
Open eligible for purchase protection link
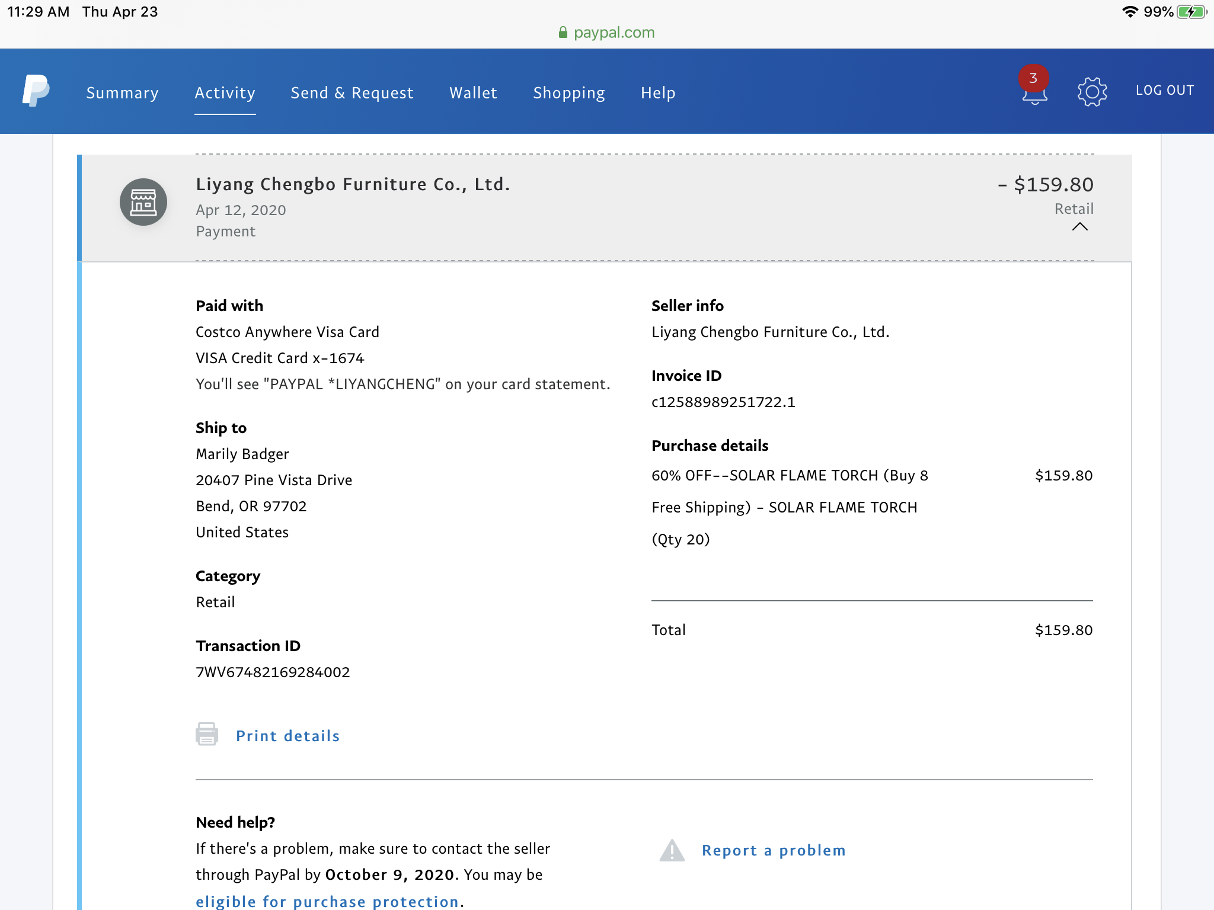point(327,901)
